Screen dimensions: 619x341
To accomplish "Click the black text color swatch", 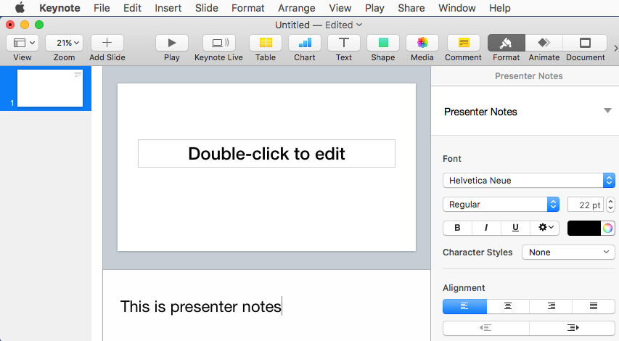I will tap(584, 228).
